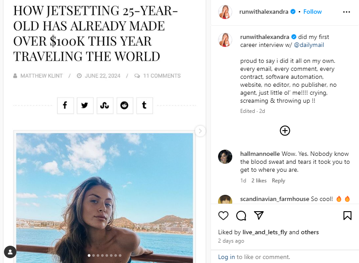Screen dimensions: 359x263
Task: Reply to hallmannoelle's comment
Action: pos(278,181)
